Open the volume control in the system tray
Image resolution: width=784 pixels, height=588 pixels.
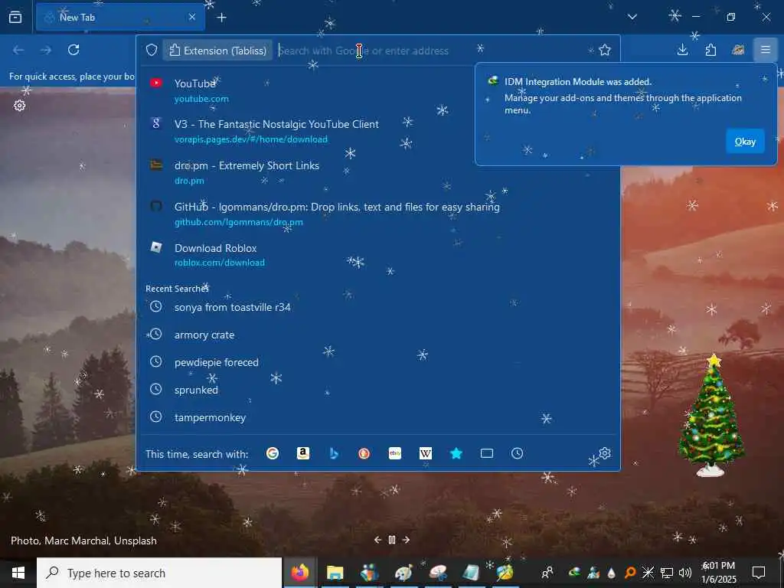(x=685, y=573)
